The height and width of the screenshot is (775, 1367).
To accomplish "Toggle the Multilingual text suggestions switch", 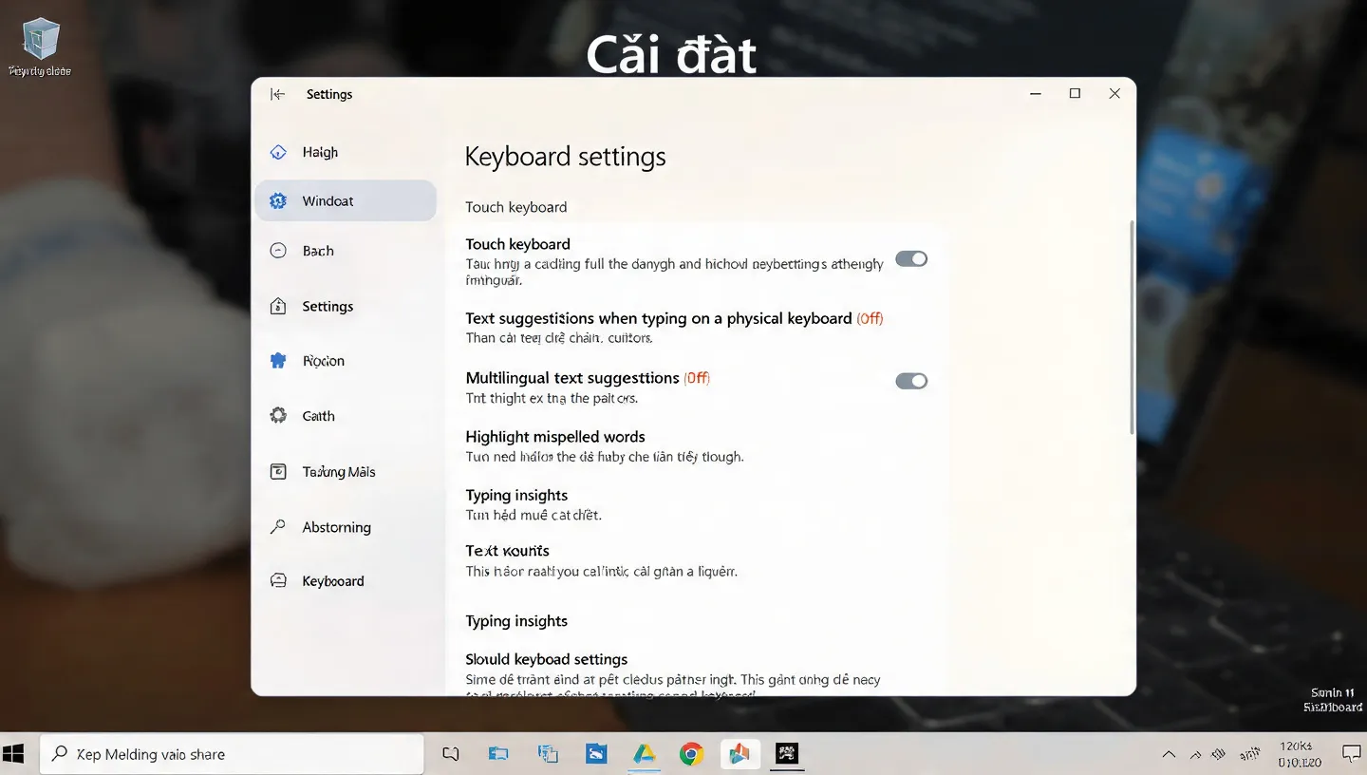I will tap(911, 381).
